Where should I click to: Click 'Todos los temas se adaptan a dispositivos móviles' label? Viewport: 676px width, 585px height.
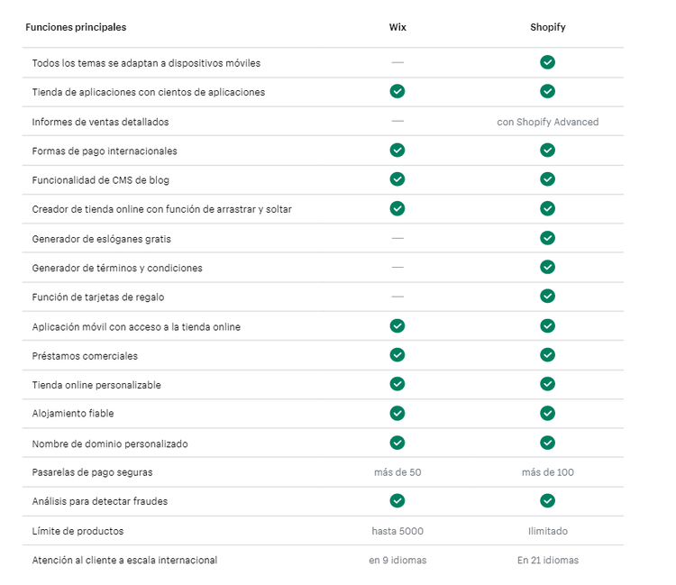pos(146,63)
